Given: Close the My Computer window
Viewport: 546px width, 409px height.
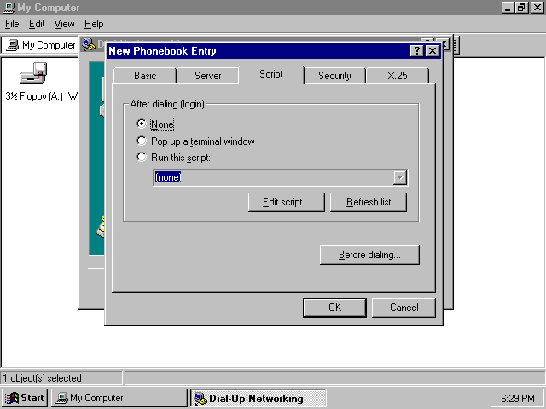Looking at the screenshot, I should click(537, 8).
